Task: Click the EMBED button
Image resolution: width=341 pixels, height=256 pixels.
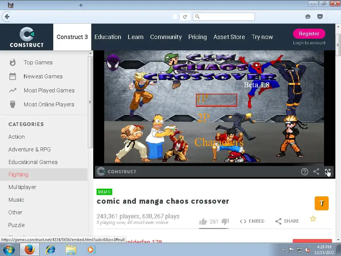Action: [x=252, y=221]
